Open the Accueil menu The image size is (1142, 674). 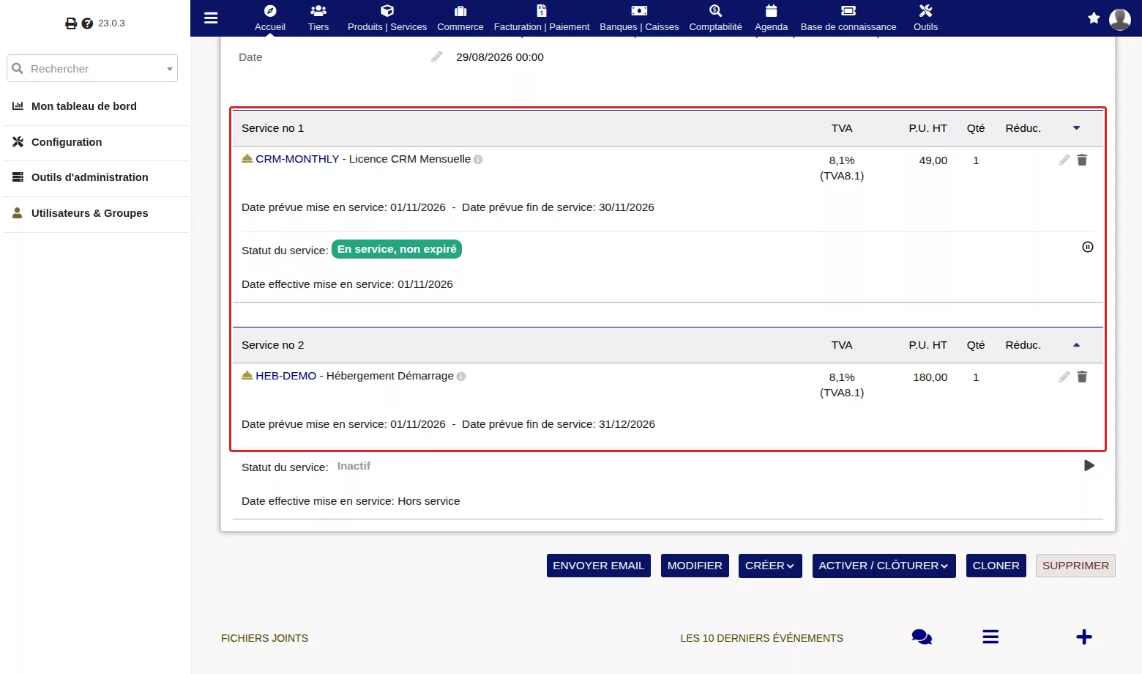[x=270, y=18]
